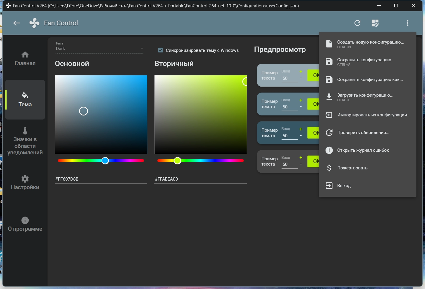Click the three-dot overflow menu icon

coord(408,23)
